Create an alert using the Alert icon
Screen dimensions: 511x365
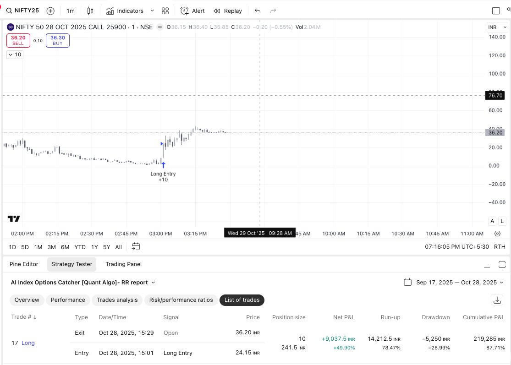(x=192, y=10)
